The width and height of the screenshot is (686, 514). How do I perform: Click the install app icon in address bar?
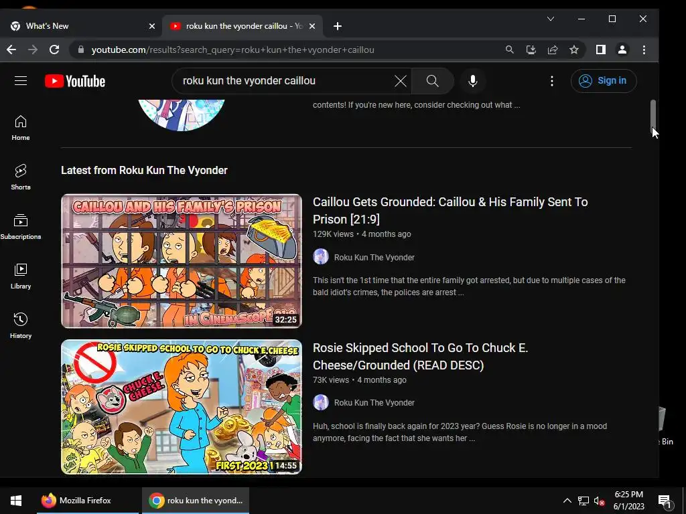pyautogui.click(x=531, y=50)
